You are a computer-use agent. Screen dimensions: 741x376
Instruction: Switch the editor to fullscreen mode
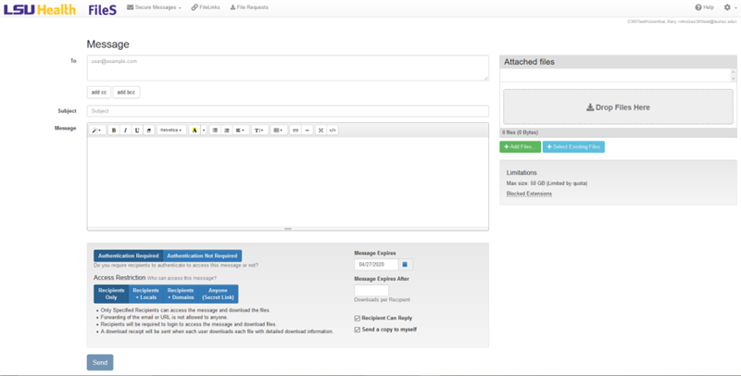point(320,131)
